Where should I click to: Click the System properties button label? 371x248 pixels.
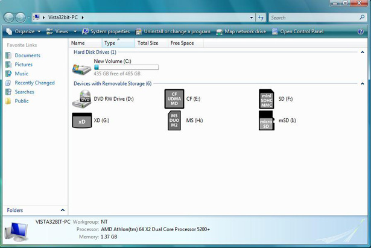click(110, 31)
